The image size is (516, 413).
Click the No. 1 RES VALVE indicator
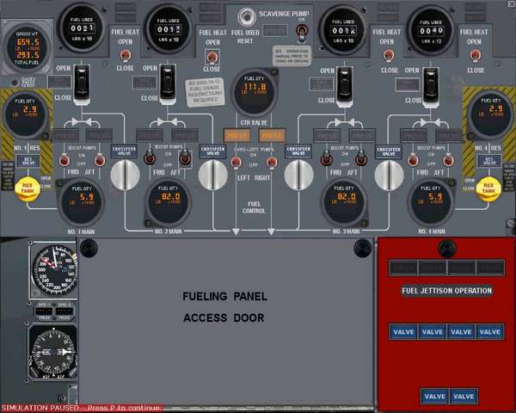pos(28,161)
